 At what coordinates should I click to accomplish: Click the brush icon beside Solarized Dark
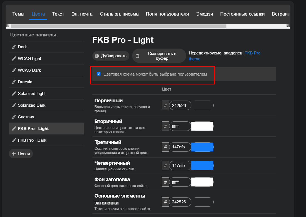tap(14, 105)
